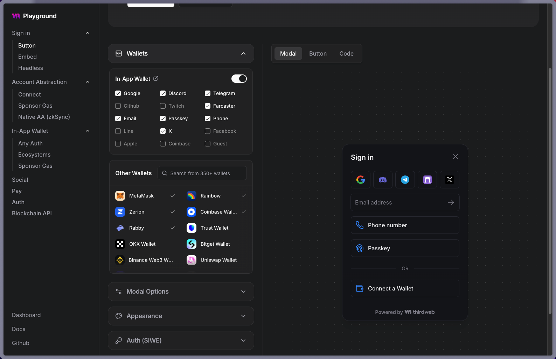
Task: Click the thirdweb Playground logo
Action: coord(34,16)
